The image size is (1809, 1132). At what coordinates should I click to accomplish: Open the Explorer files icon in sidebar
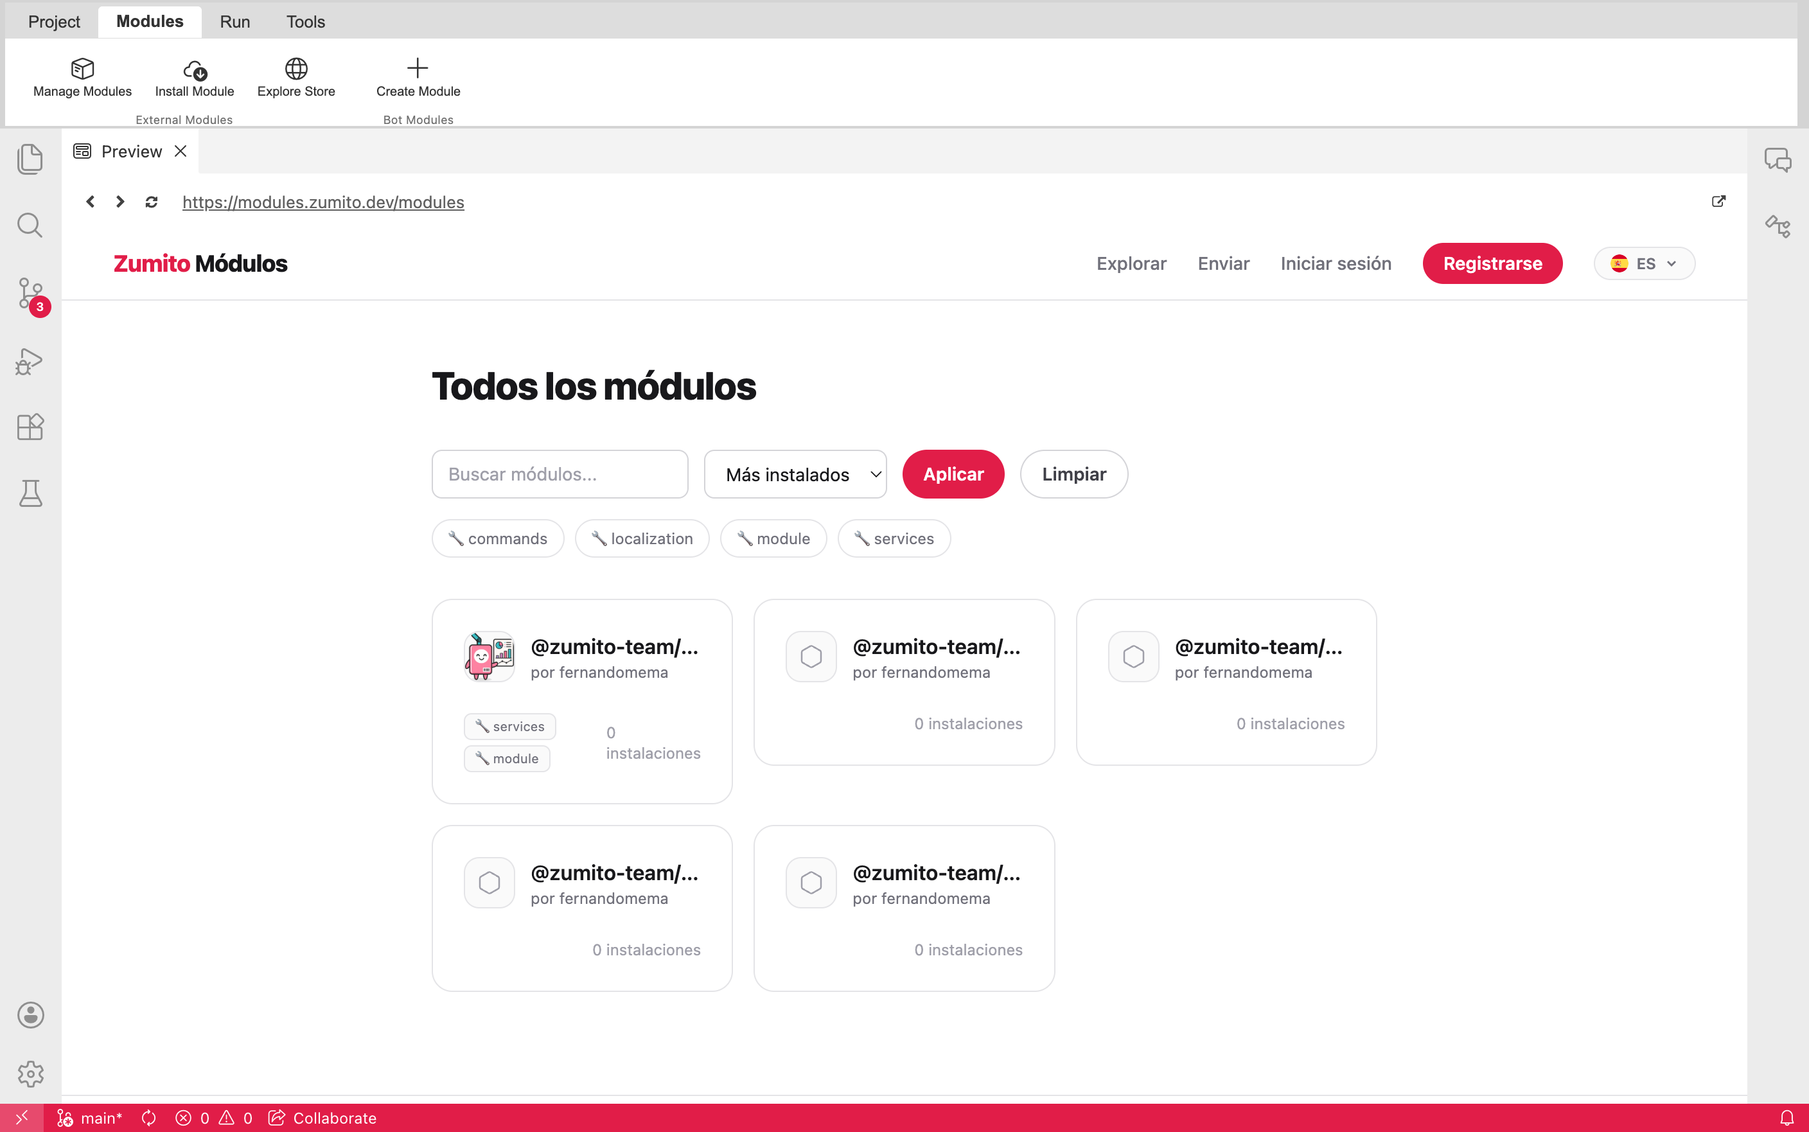(30, 159)
